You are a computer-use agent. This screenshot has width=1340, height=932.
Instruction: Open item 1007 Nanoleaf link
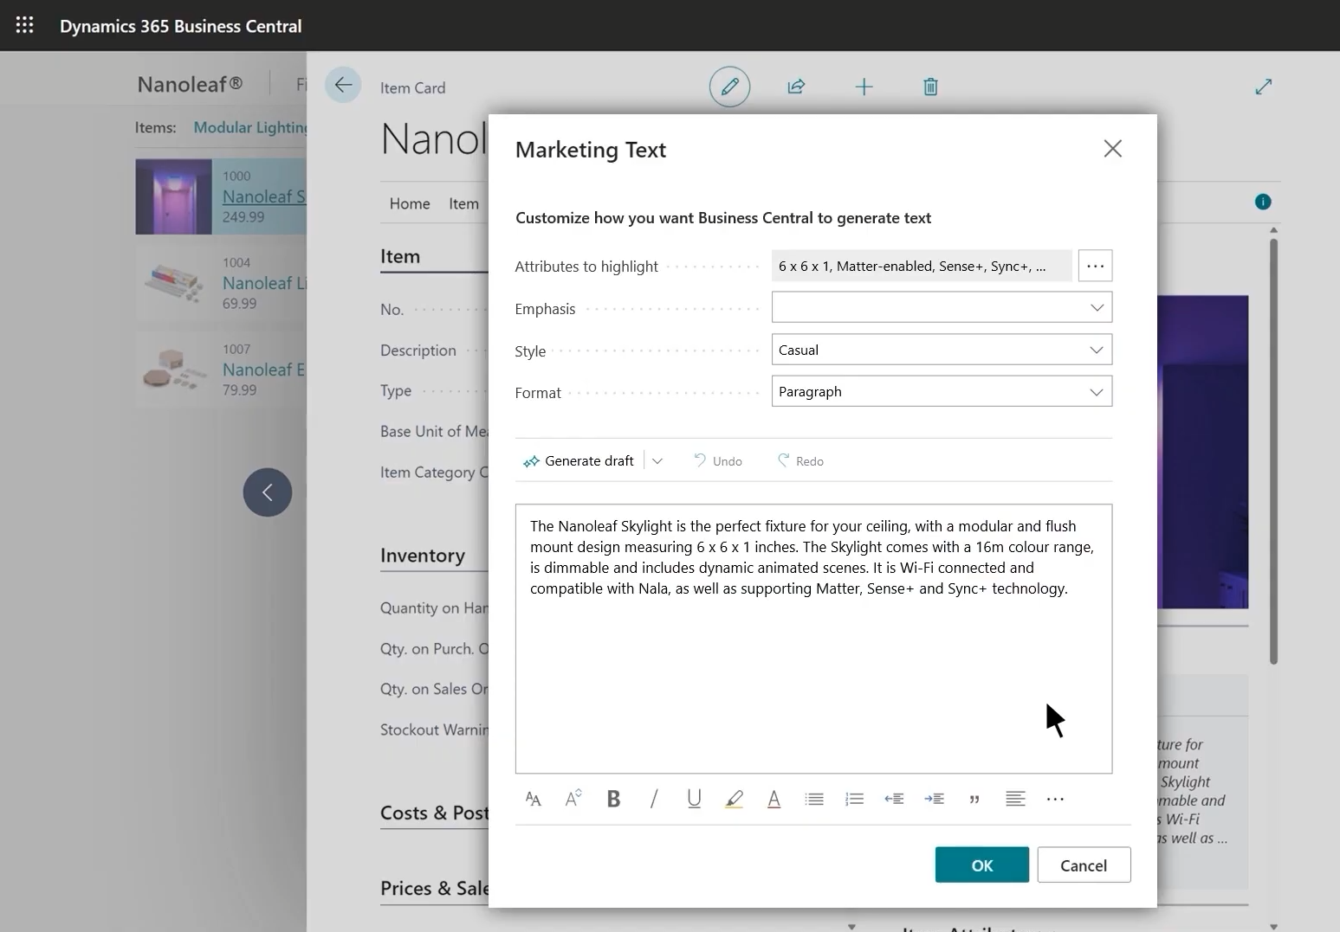click(x=263, y=370)
